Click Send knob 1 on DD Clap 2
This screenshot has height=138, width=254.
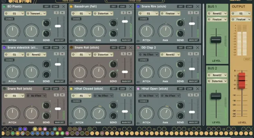point(180,64)
